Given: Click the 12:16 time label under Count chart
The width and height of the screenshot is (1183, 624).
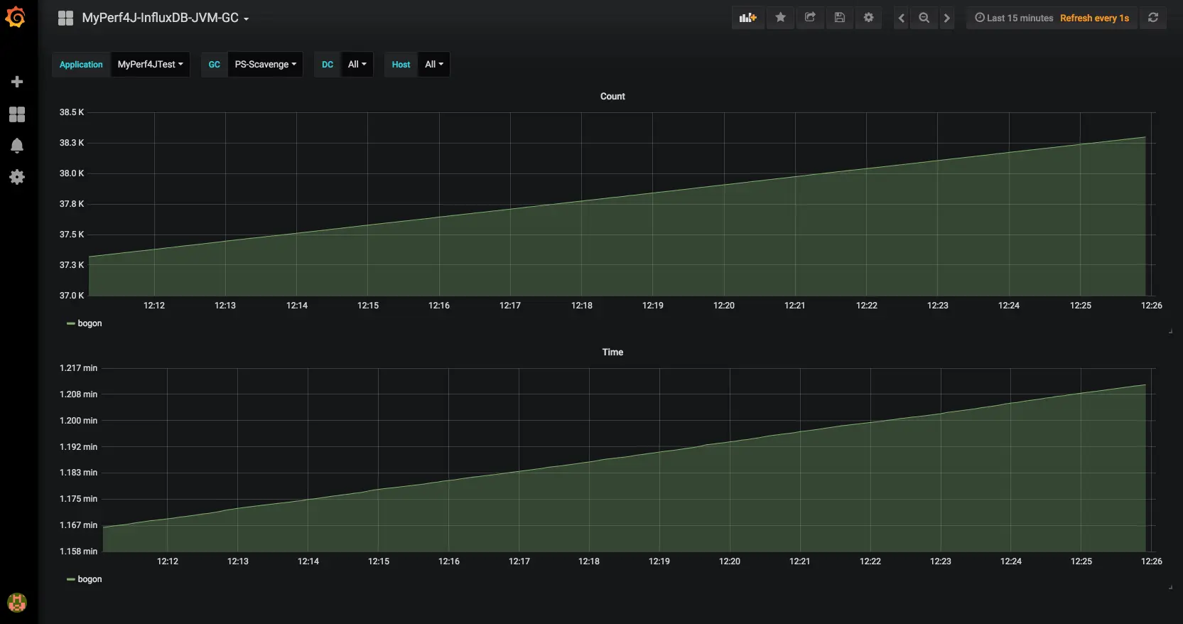Looking at the screenshot, I should 439,306.
